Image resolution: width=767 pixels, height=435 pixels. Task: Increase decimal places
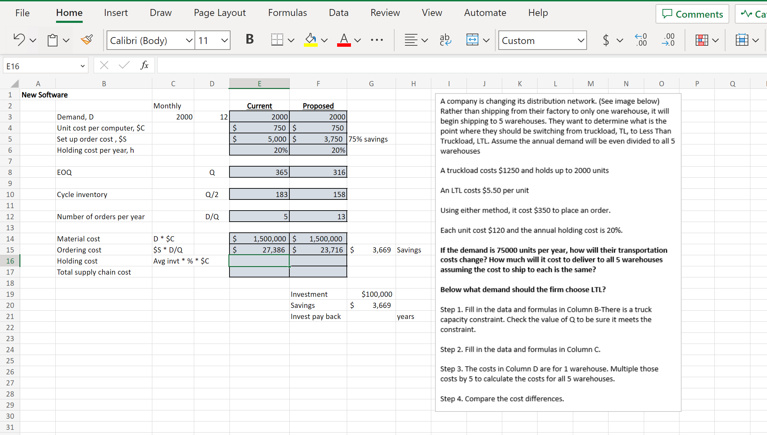pyautogui.click(x=641, y=40)
